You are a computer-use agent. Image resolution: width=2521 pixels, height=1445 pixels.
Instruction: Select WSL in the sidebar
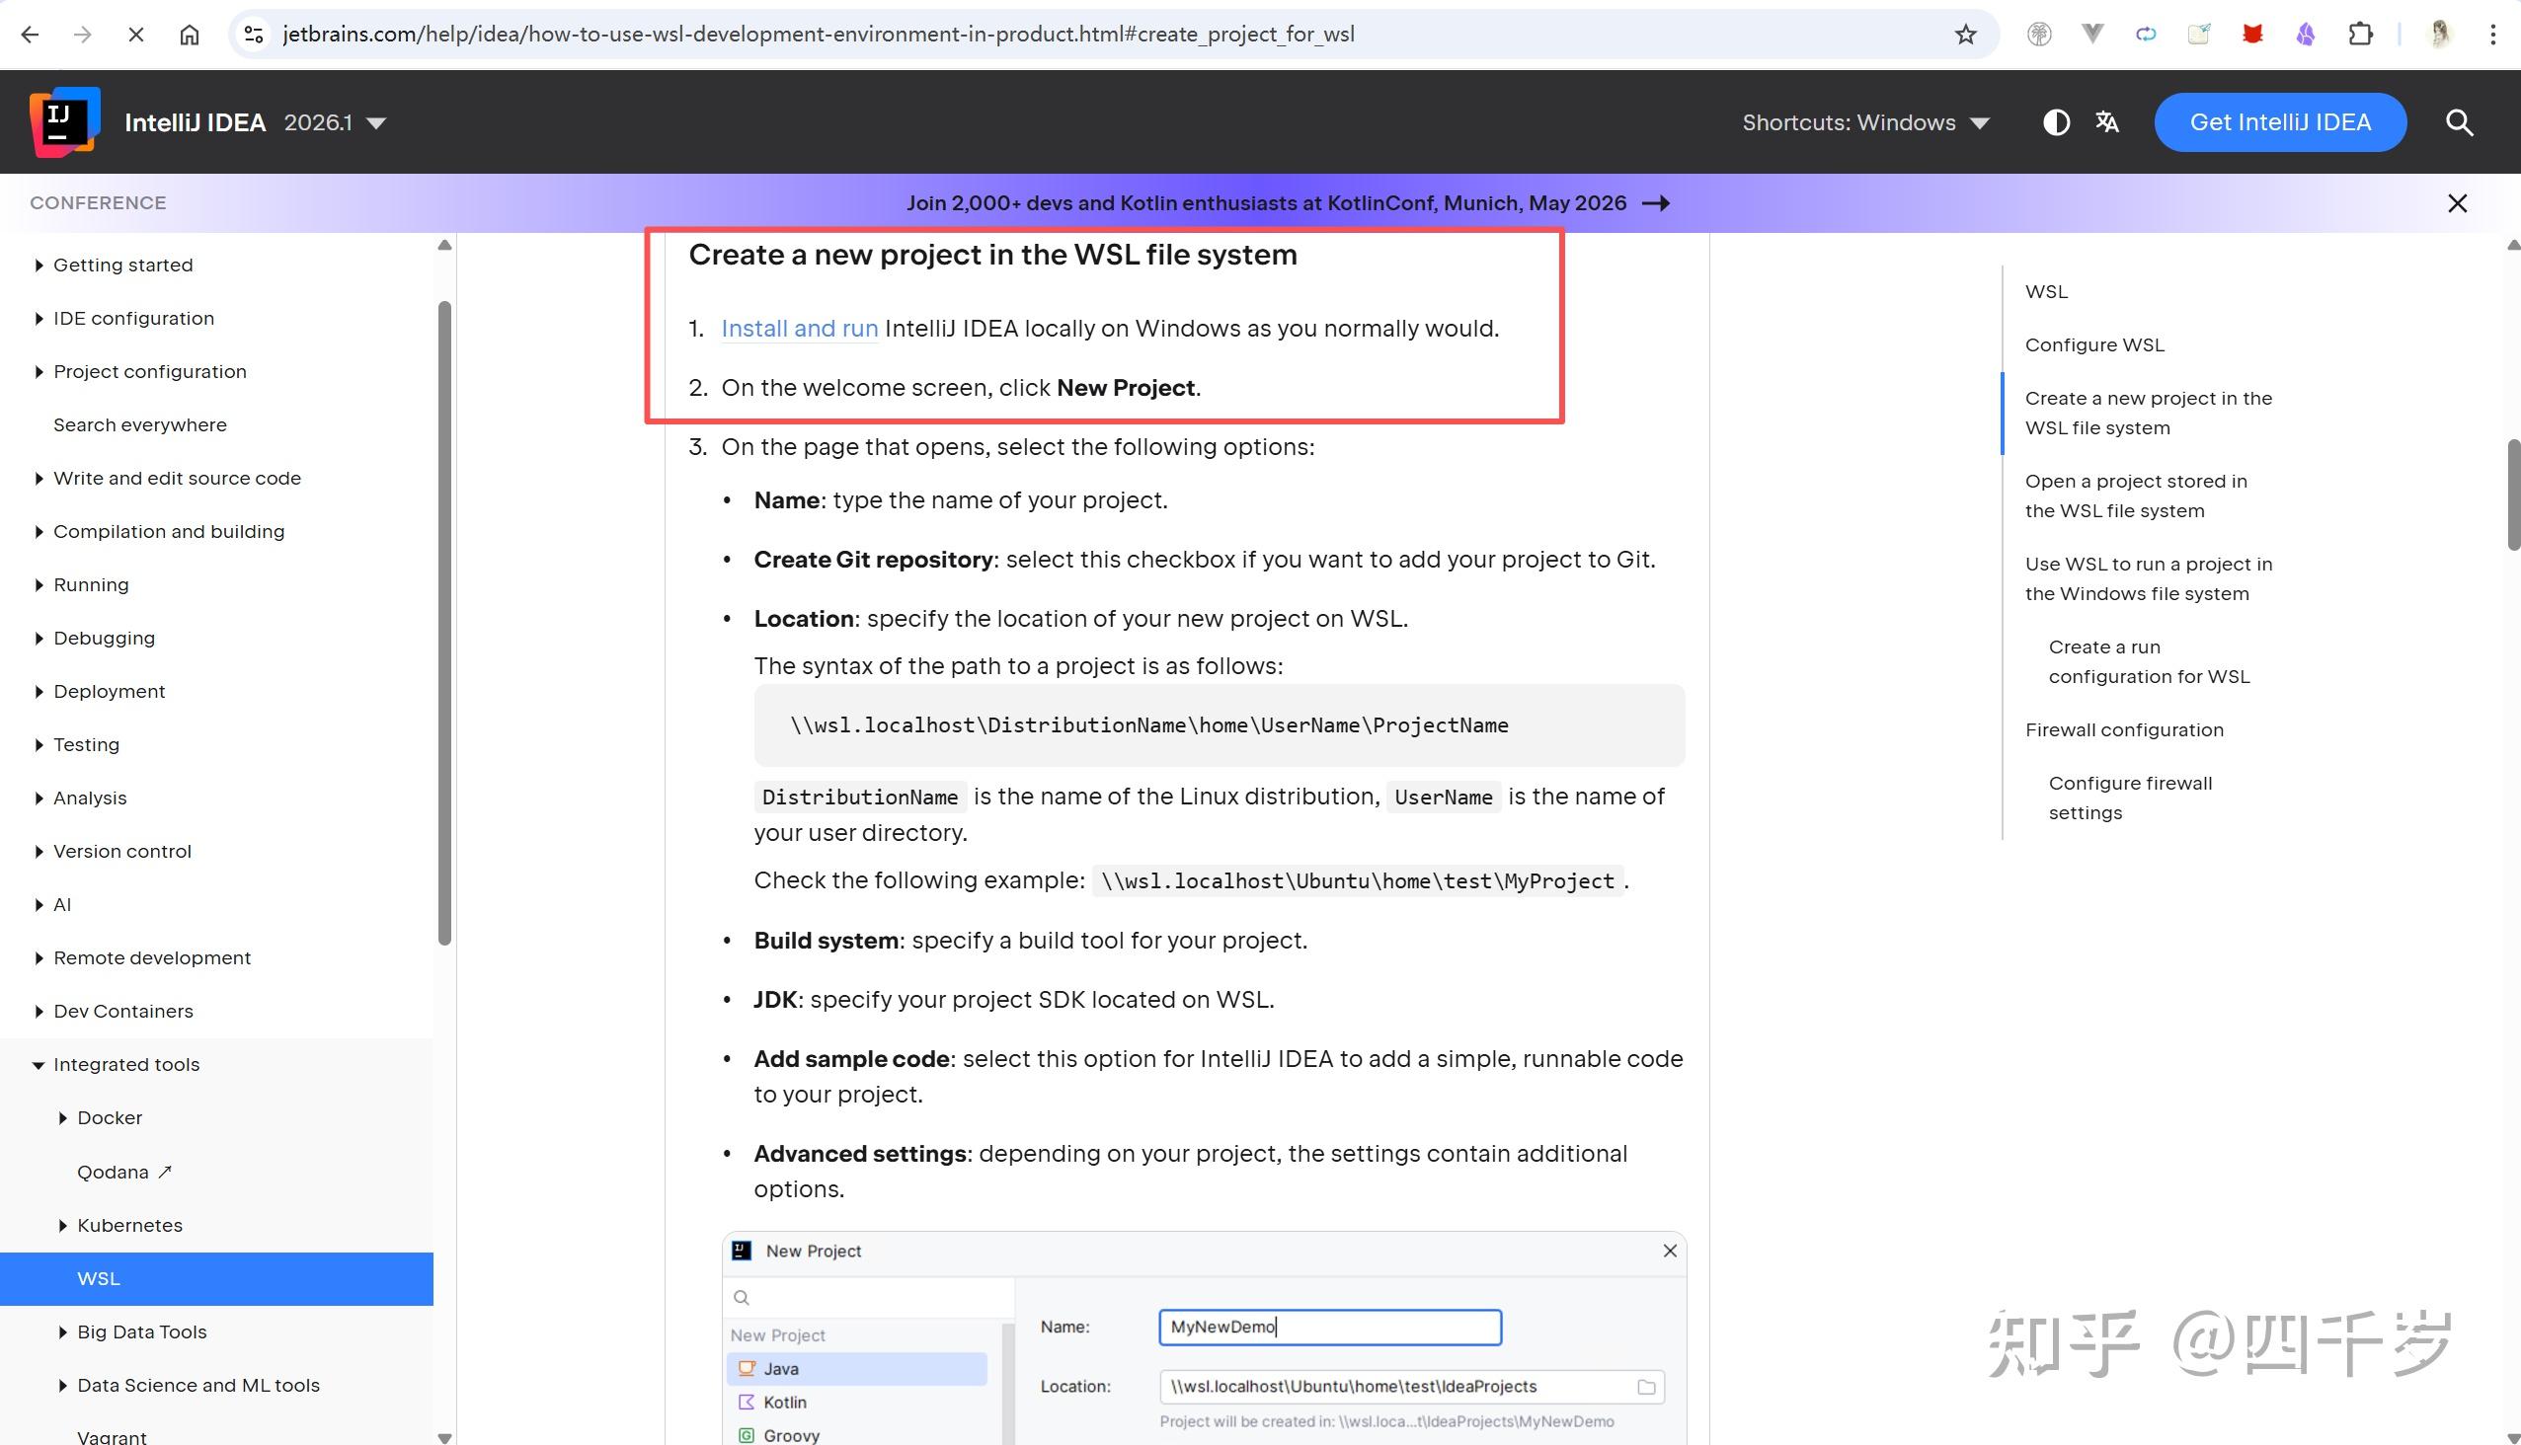[216, 1278]
